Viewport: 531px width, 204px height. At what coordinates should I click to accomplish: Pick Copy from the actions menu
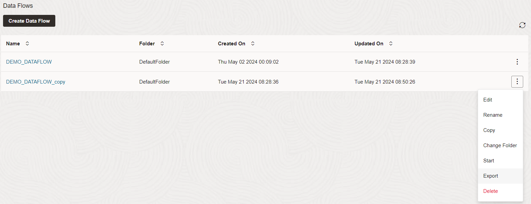pos(489,130)
